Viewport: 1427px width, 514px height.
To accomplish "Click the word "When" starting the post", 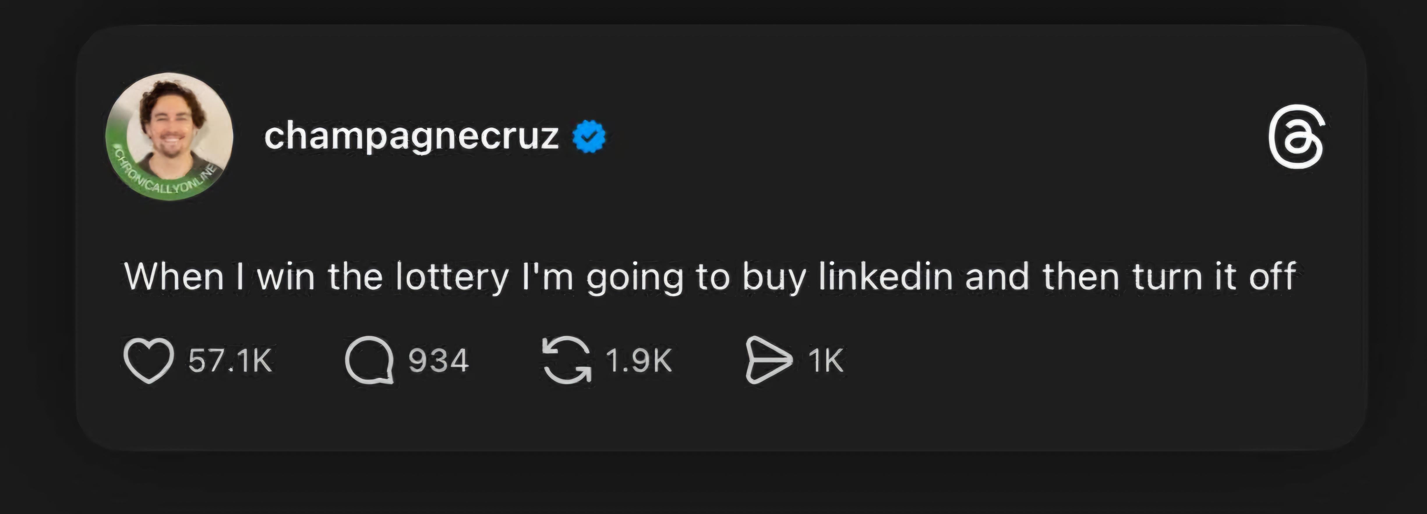I will [174, 276].
